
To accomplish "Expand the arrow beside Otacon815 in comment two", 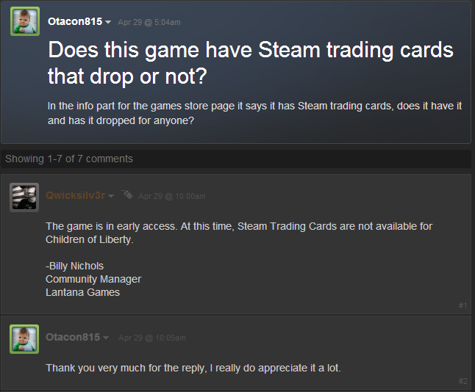I will pos(106,338).
